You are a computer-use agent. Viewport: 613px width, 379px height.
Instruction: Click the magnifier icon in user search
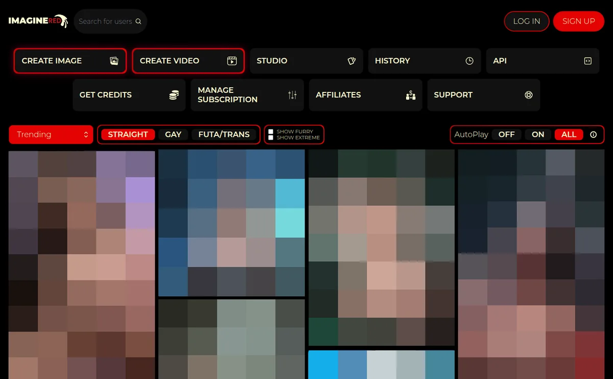[x=138, y=21]
